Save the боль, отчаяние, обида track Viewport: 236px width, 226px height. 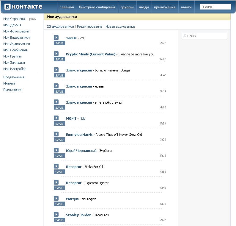59,75
